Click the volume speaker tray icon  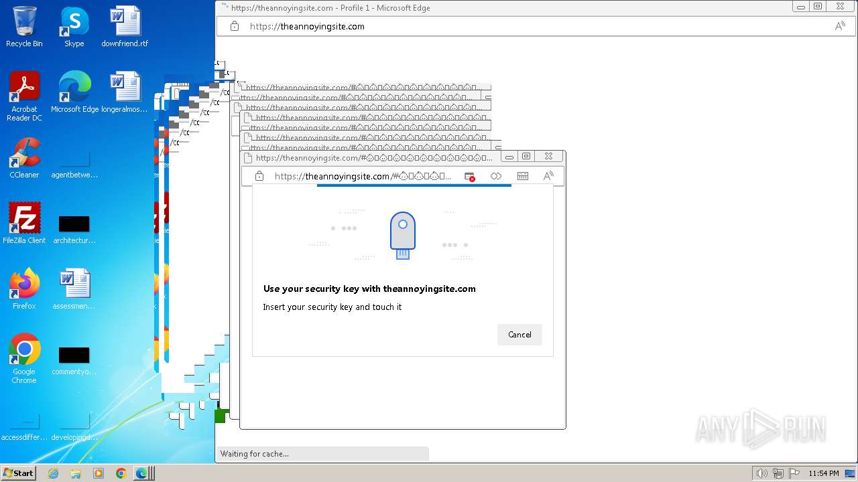pyautogui.click(x=761, y=473)
